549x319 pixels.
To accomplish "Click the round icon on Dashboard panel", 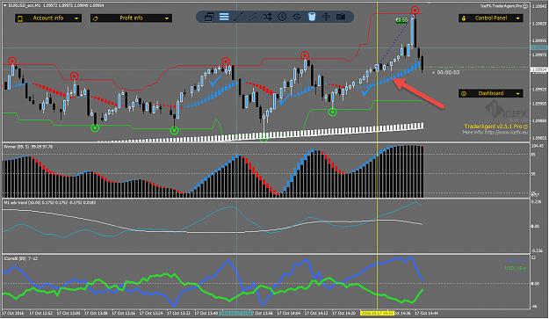I will (464, 94).
